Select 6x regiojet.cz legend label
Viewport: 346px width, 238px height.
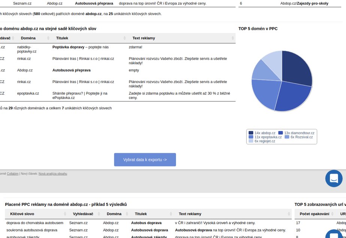tap(265, 141)
